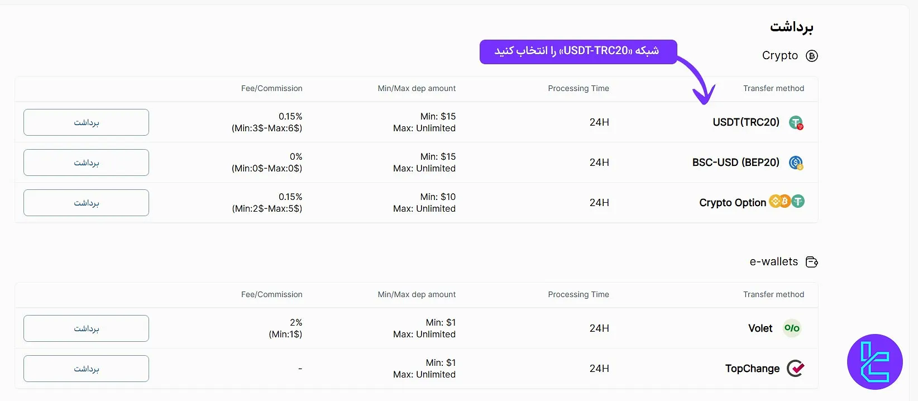Click the Volet percent logo icon
Viewport: 918px width, 401px height.
pos(792,328)
